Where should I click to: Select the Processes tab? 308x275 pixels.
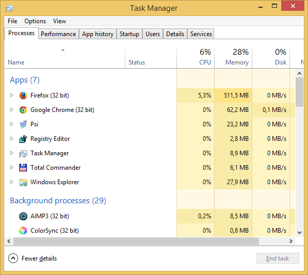point(22,33)
